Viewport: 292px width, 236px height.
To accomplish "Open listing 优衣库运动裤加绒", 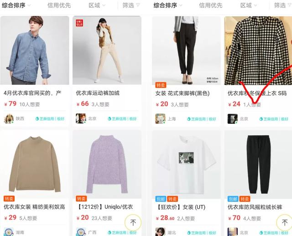I will click(98, 93).
